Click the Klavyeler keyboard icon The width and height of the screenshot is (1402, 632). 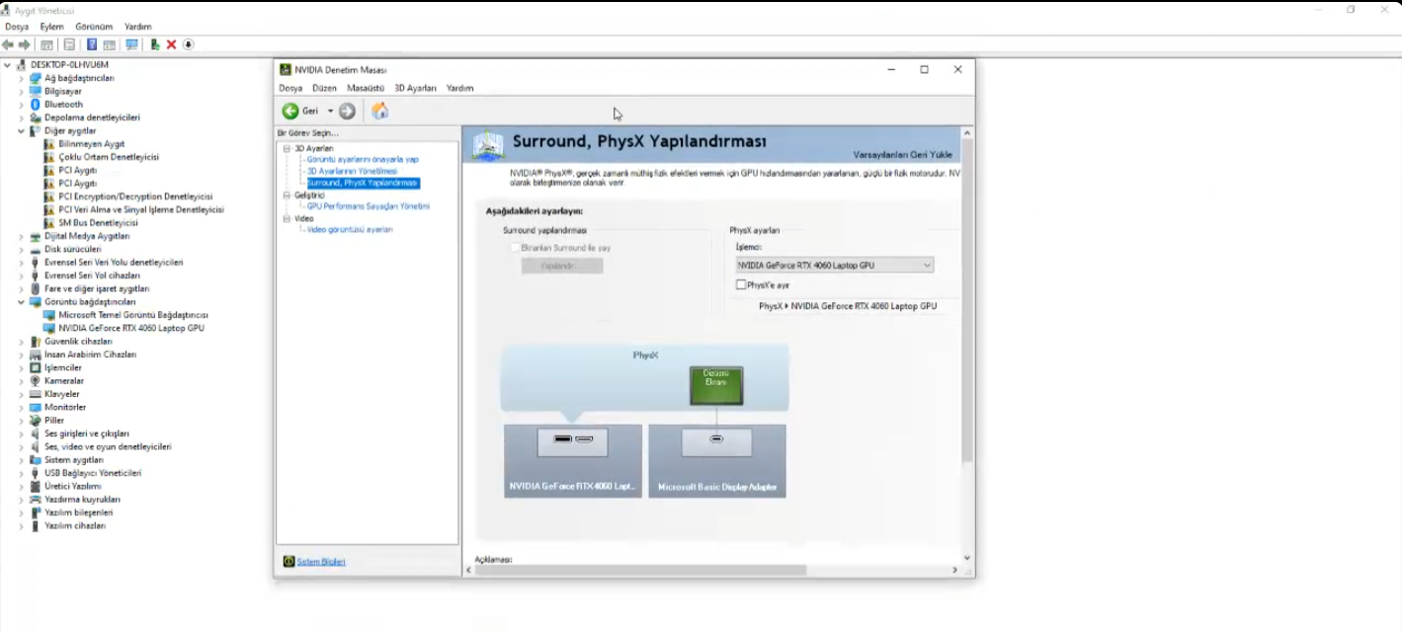(35, 394)
